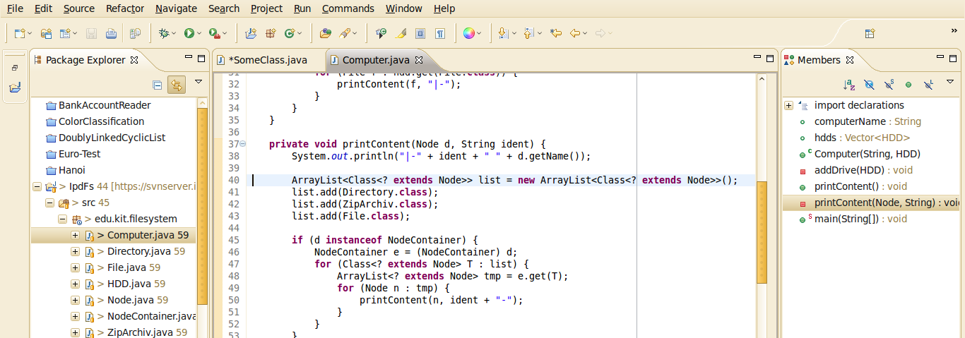Toggle Hide Static Members filter
Image resolution: width=965 pixels, height=338 pixels.
[x=889, y=85]
